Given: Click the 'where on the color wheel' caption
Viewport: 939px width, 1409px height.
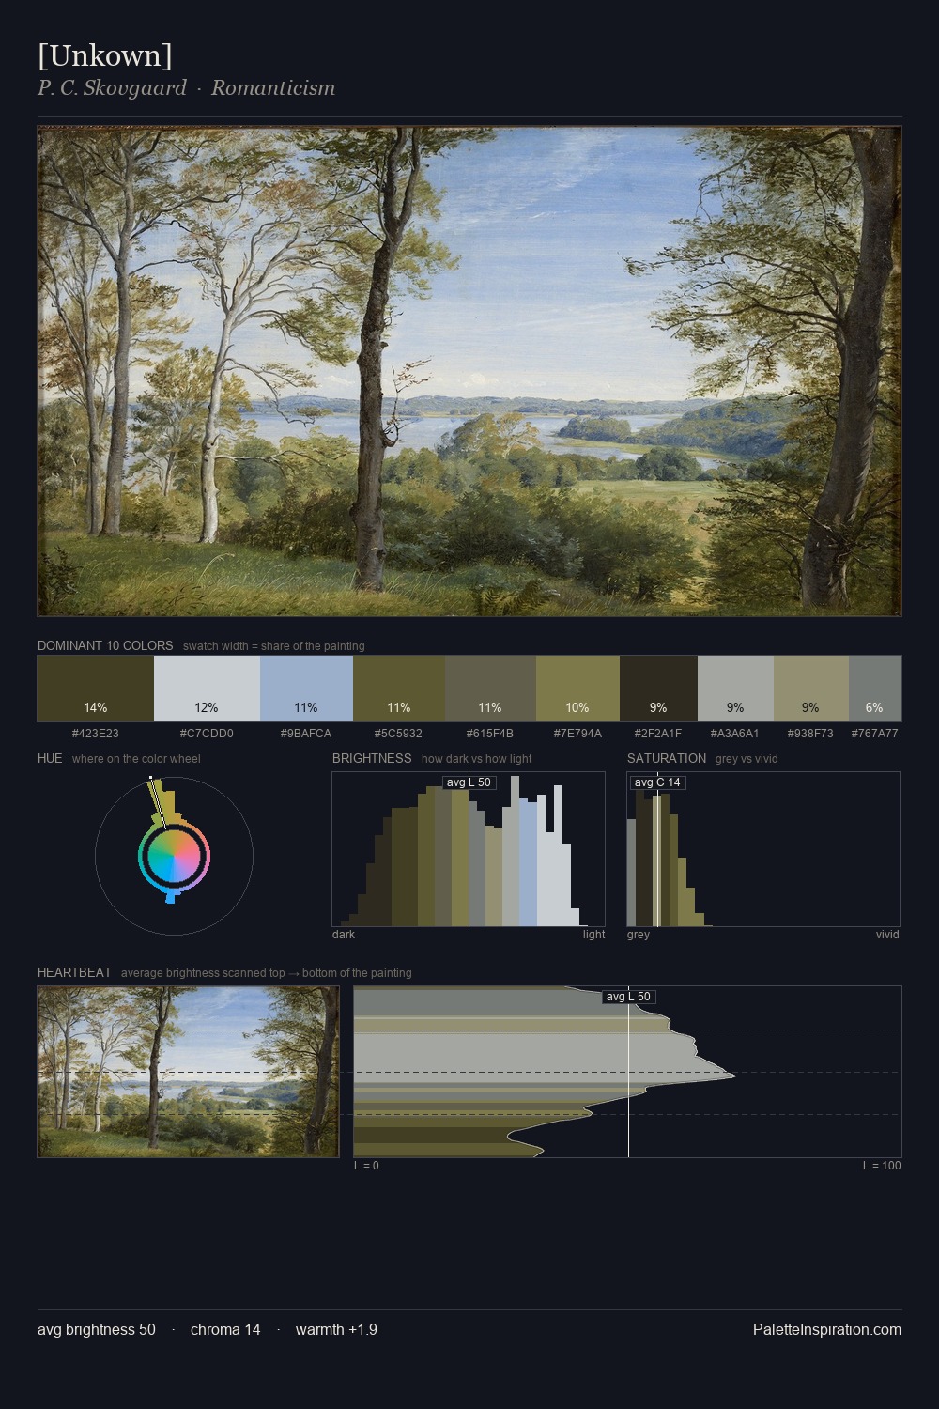Looking at the screenshot, I should tap(136, 759).
